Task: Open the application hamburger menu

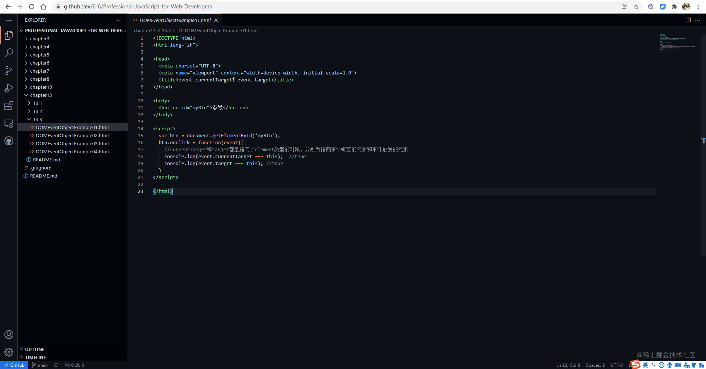Action: tap(9, 20)
